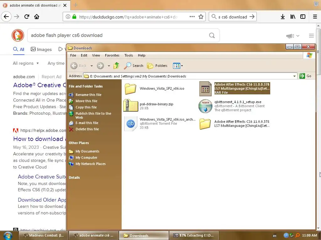Open the All regions dropdown
The width and height of the screenshot is (321, 240).
click(26, 63)
